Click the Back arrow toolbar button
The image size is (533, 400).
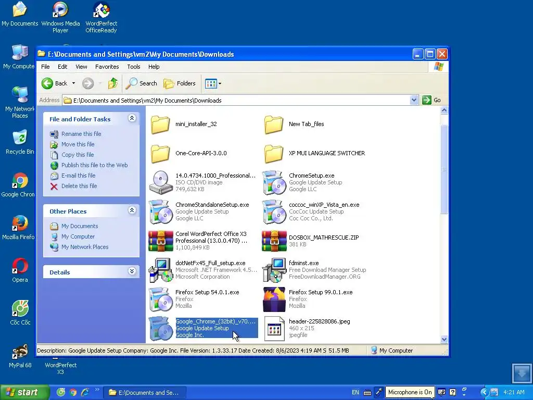click(54, 83)
